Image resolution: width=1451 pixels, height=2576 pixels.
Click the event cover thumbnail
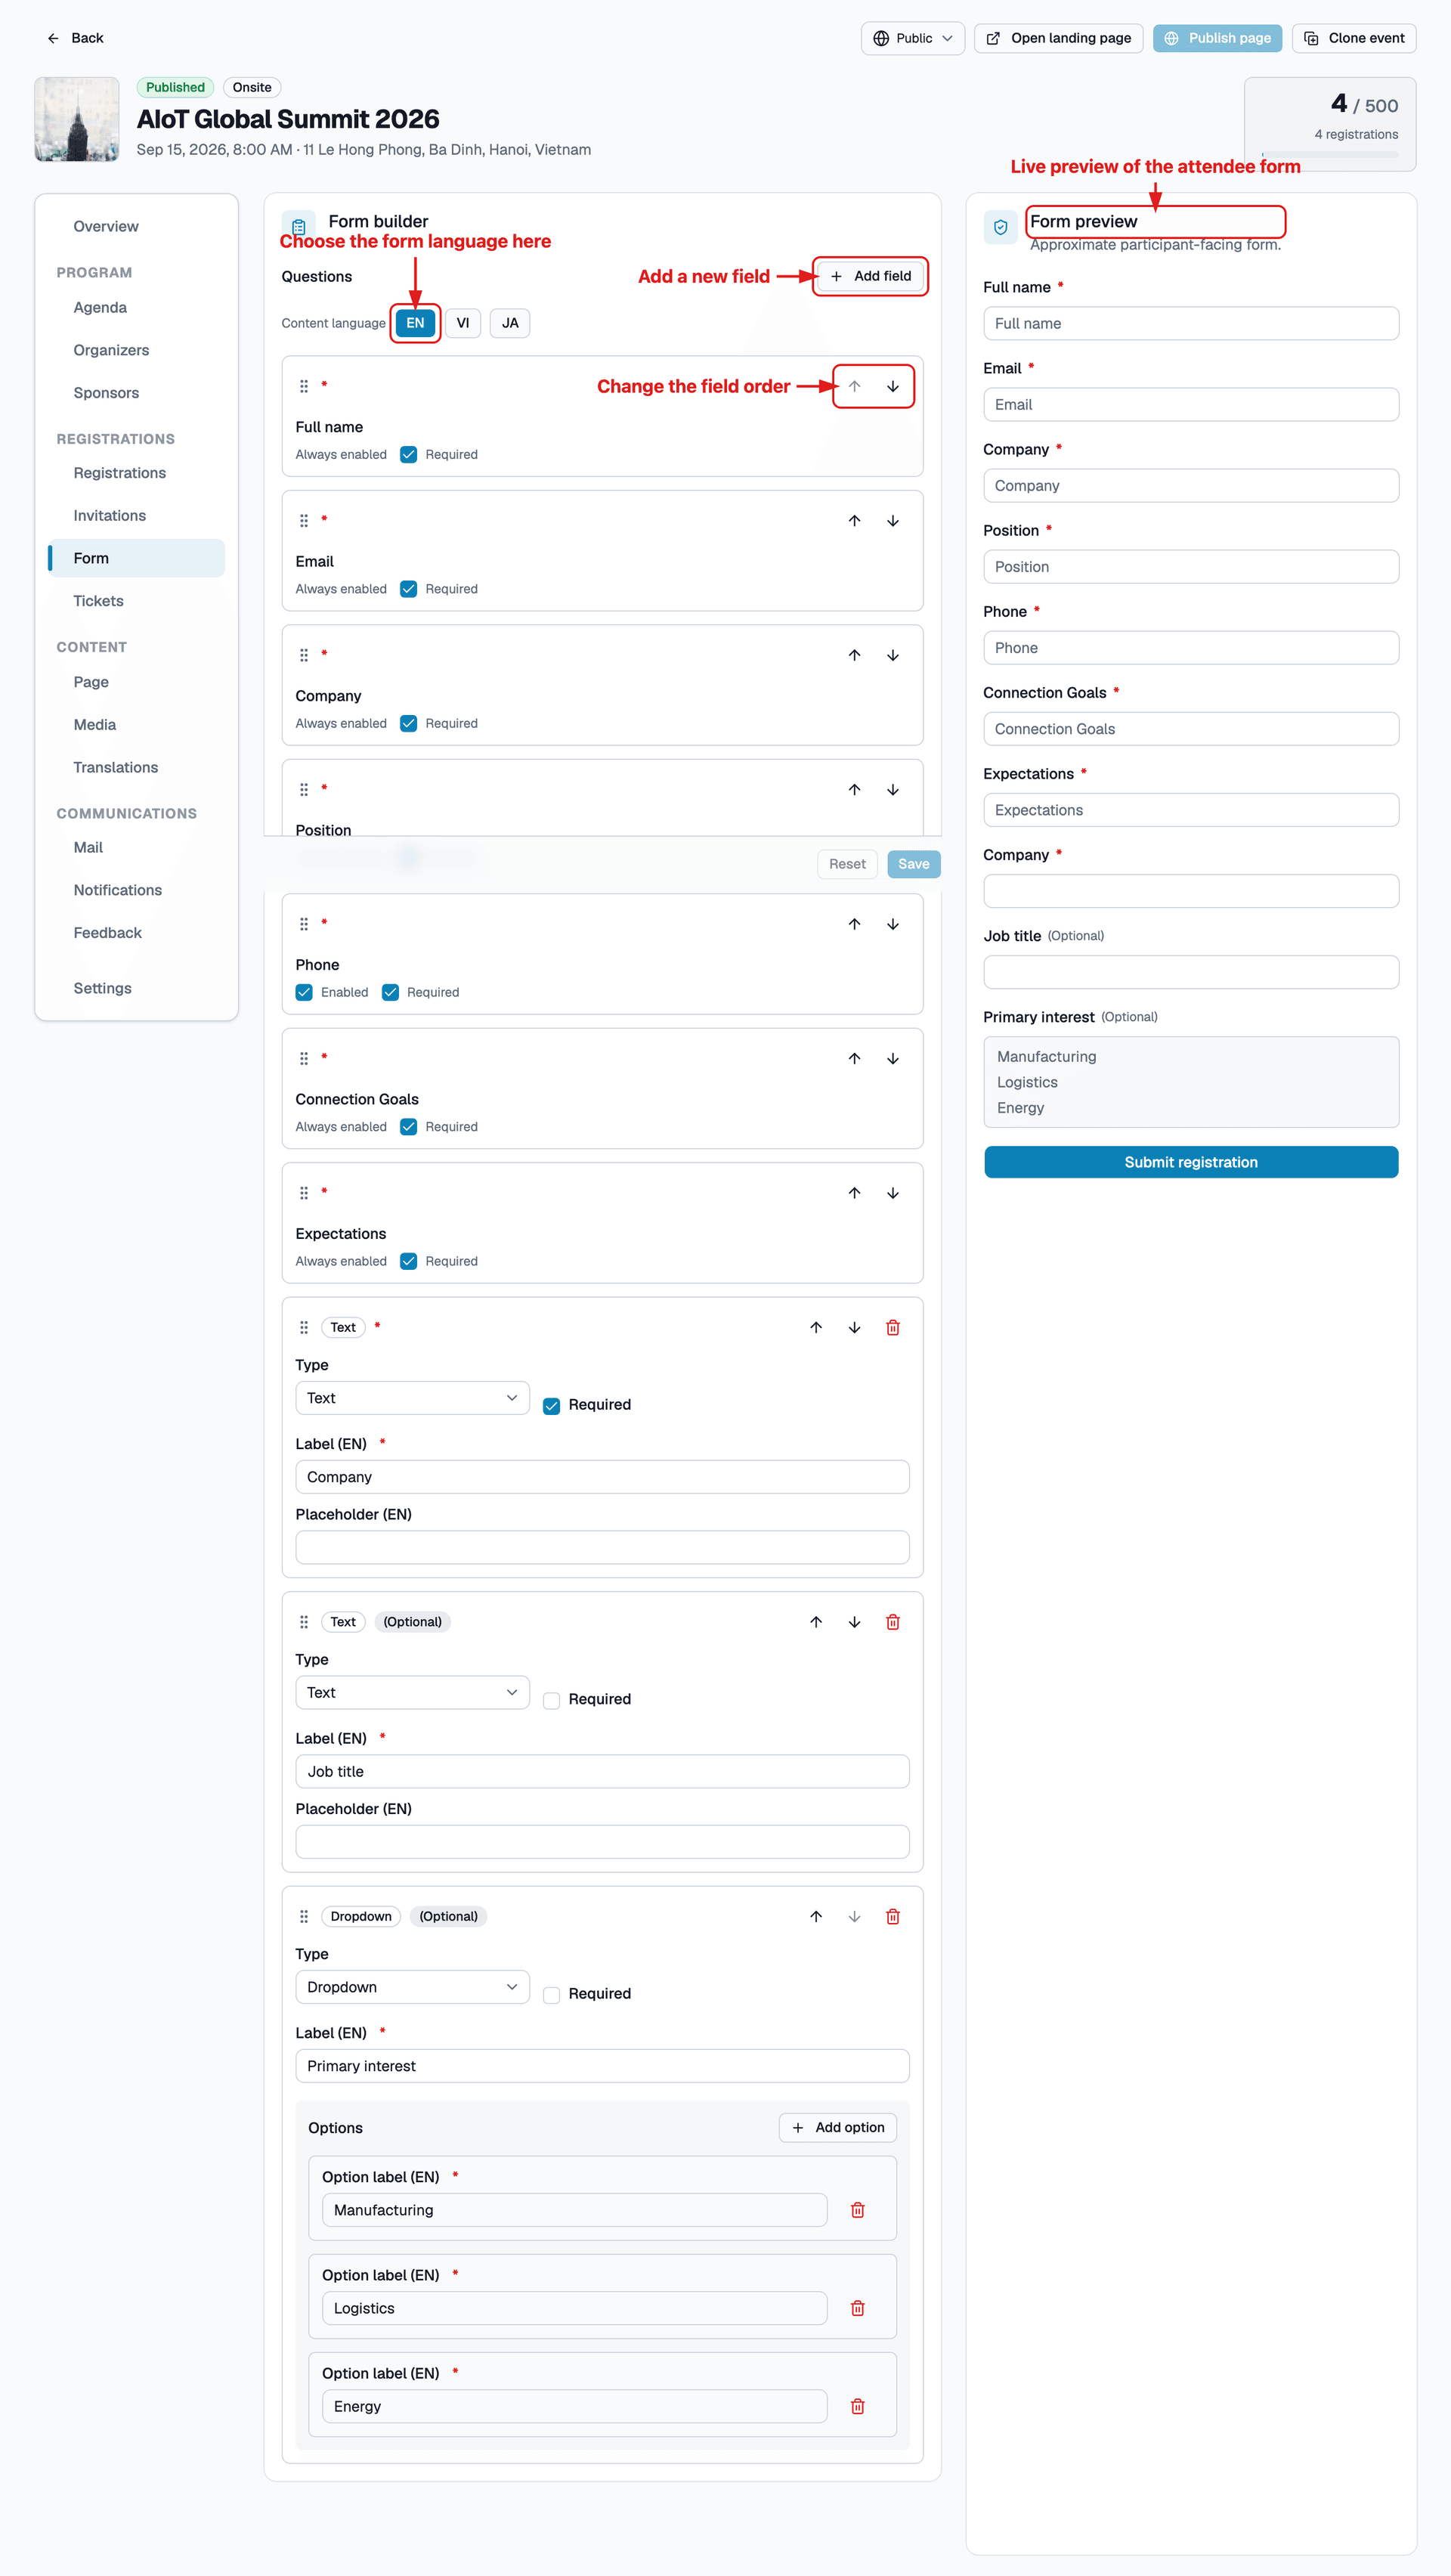tap(77, 119)
